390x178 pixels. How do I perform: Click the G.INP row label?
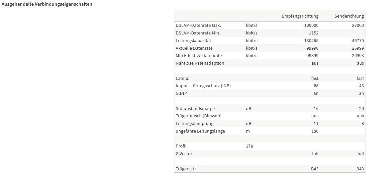[182, 93]
